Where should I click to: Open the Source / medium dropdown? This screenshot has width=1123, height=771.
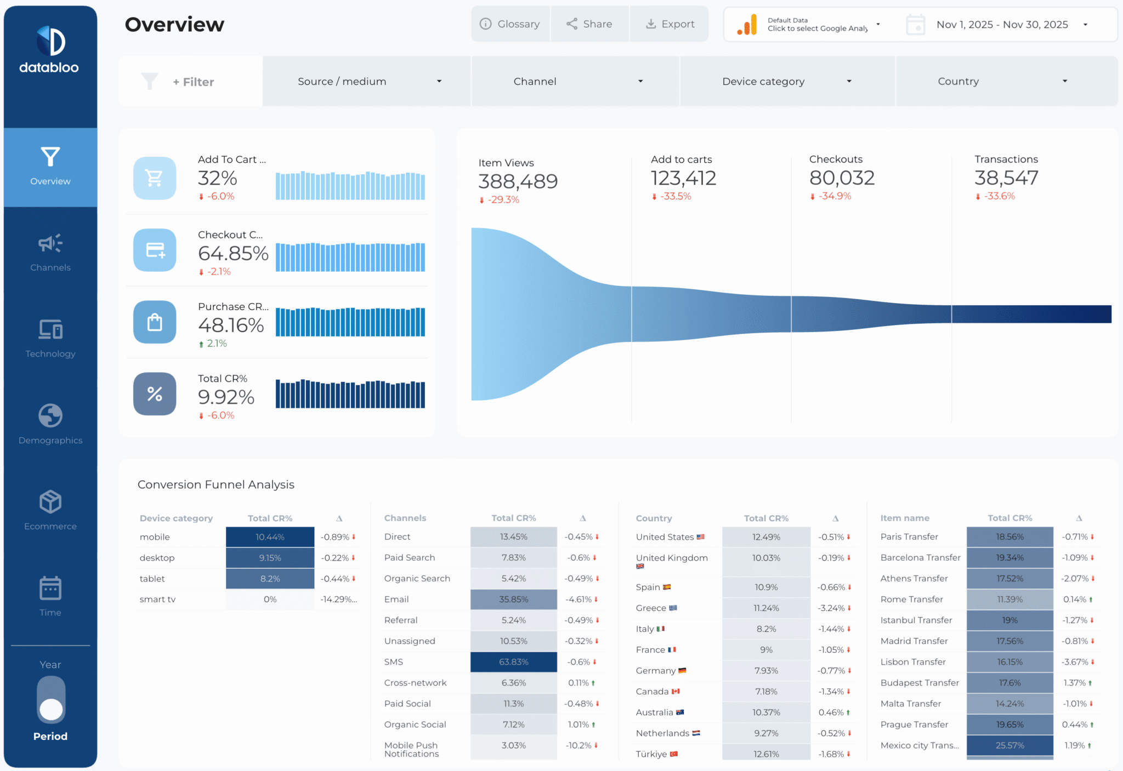366,81
